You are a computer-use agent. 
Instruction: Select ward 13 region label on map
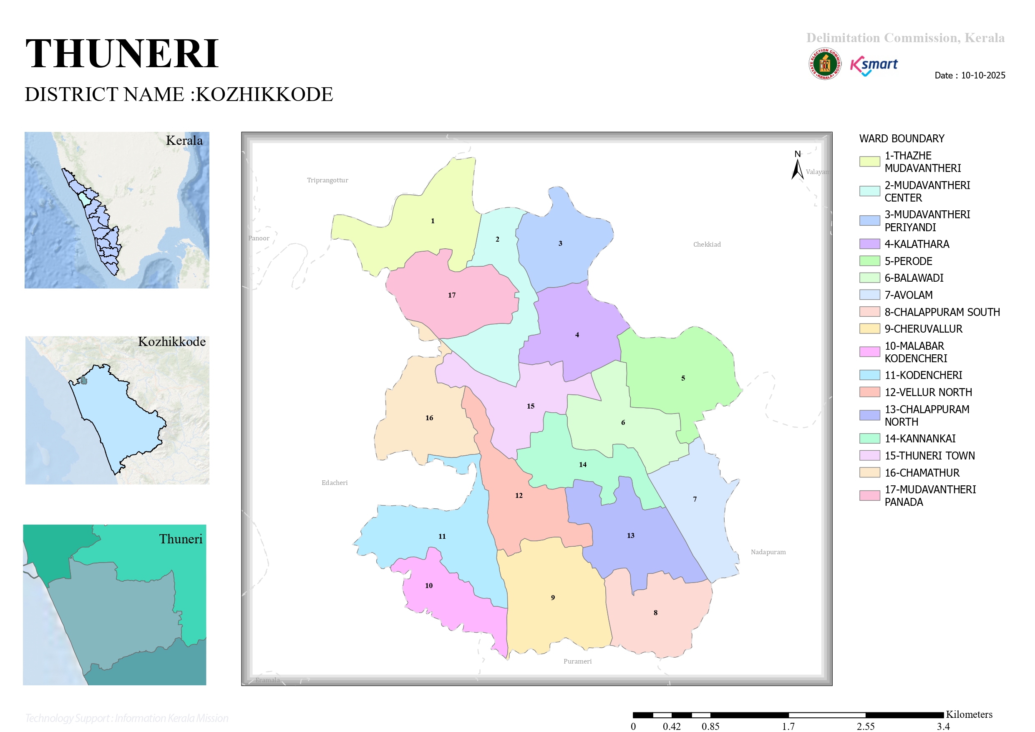pyautogui.click(x=631, y=536)
